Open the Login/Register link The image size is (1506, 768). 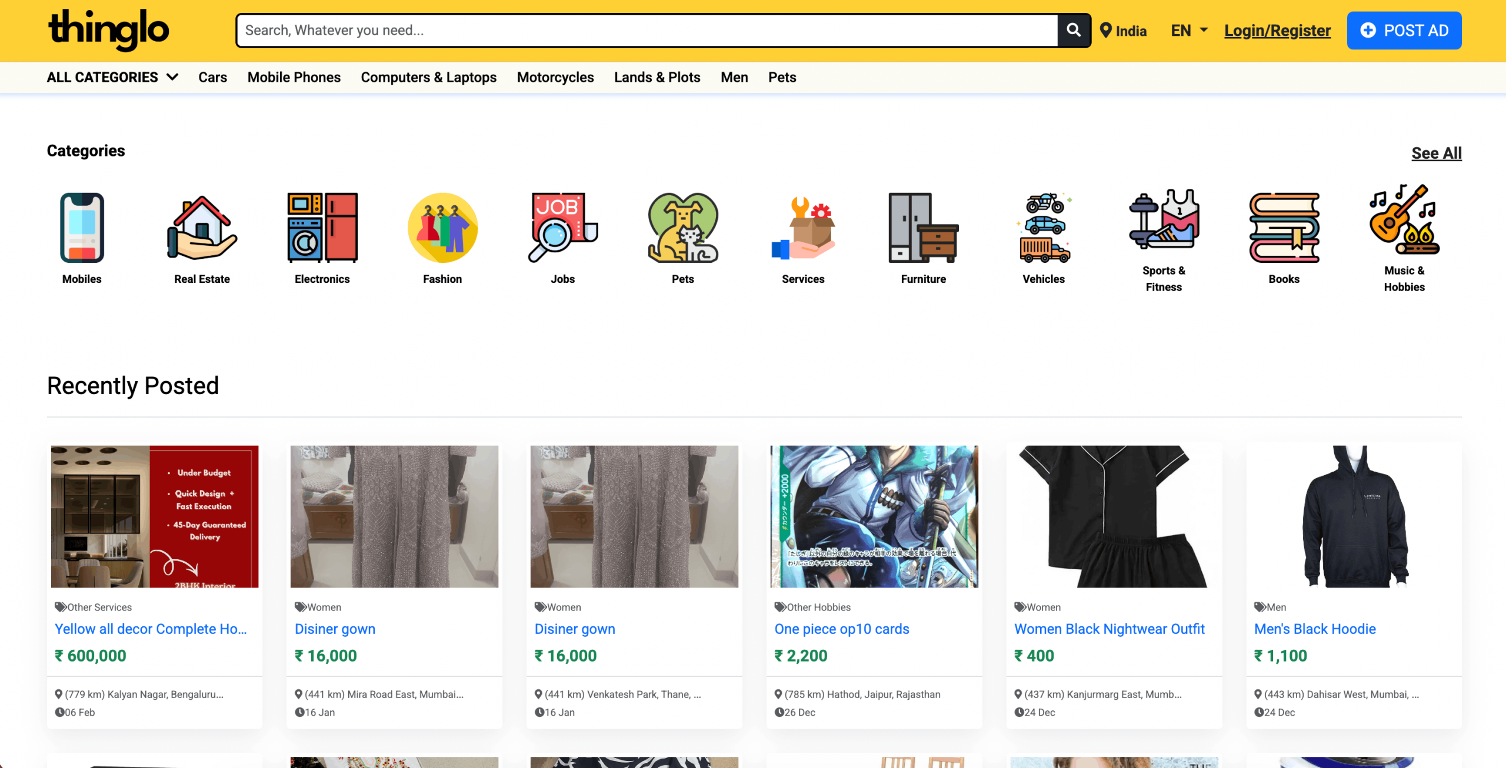(x=1277, y=31)
